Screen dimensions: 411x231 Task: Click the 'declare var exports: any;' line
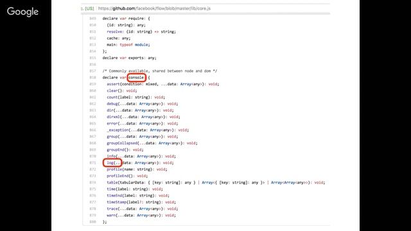(129, 58)
